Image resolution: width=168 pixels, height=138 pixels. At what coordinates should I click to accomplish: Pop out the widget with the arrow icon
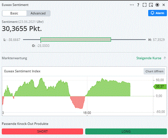coord(151,5)
